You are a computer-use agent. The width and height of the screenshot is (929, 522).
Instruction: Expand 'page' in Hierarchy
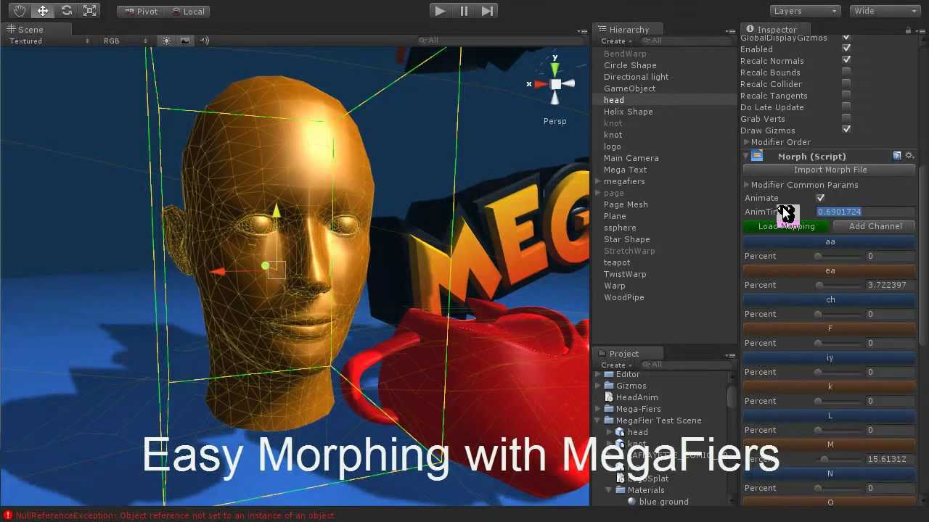click(x=598, y=193)
